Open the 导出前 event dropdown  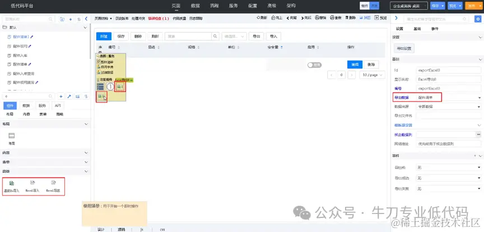449,168
